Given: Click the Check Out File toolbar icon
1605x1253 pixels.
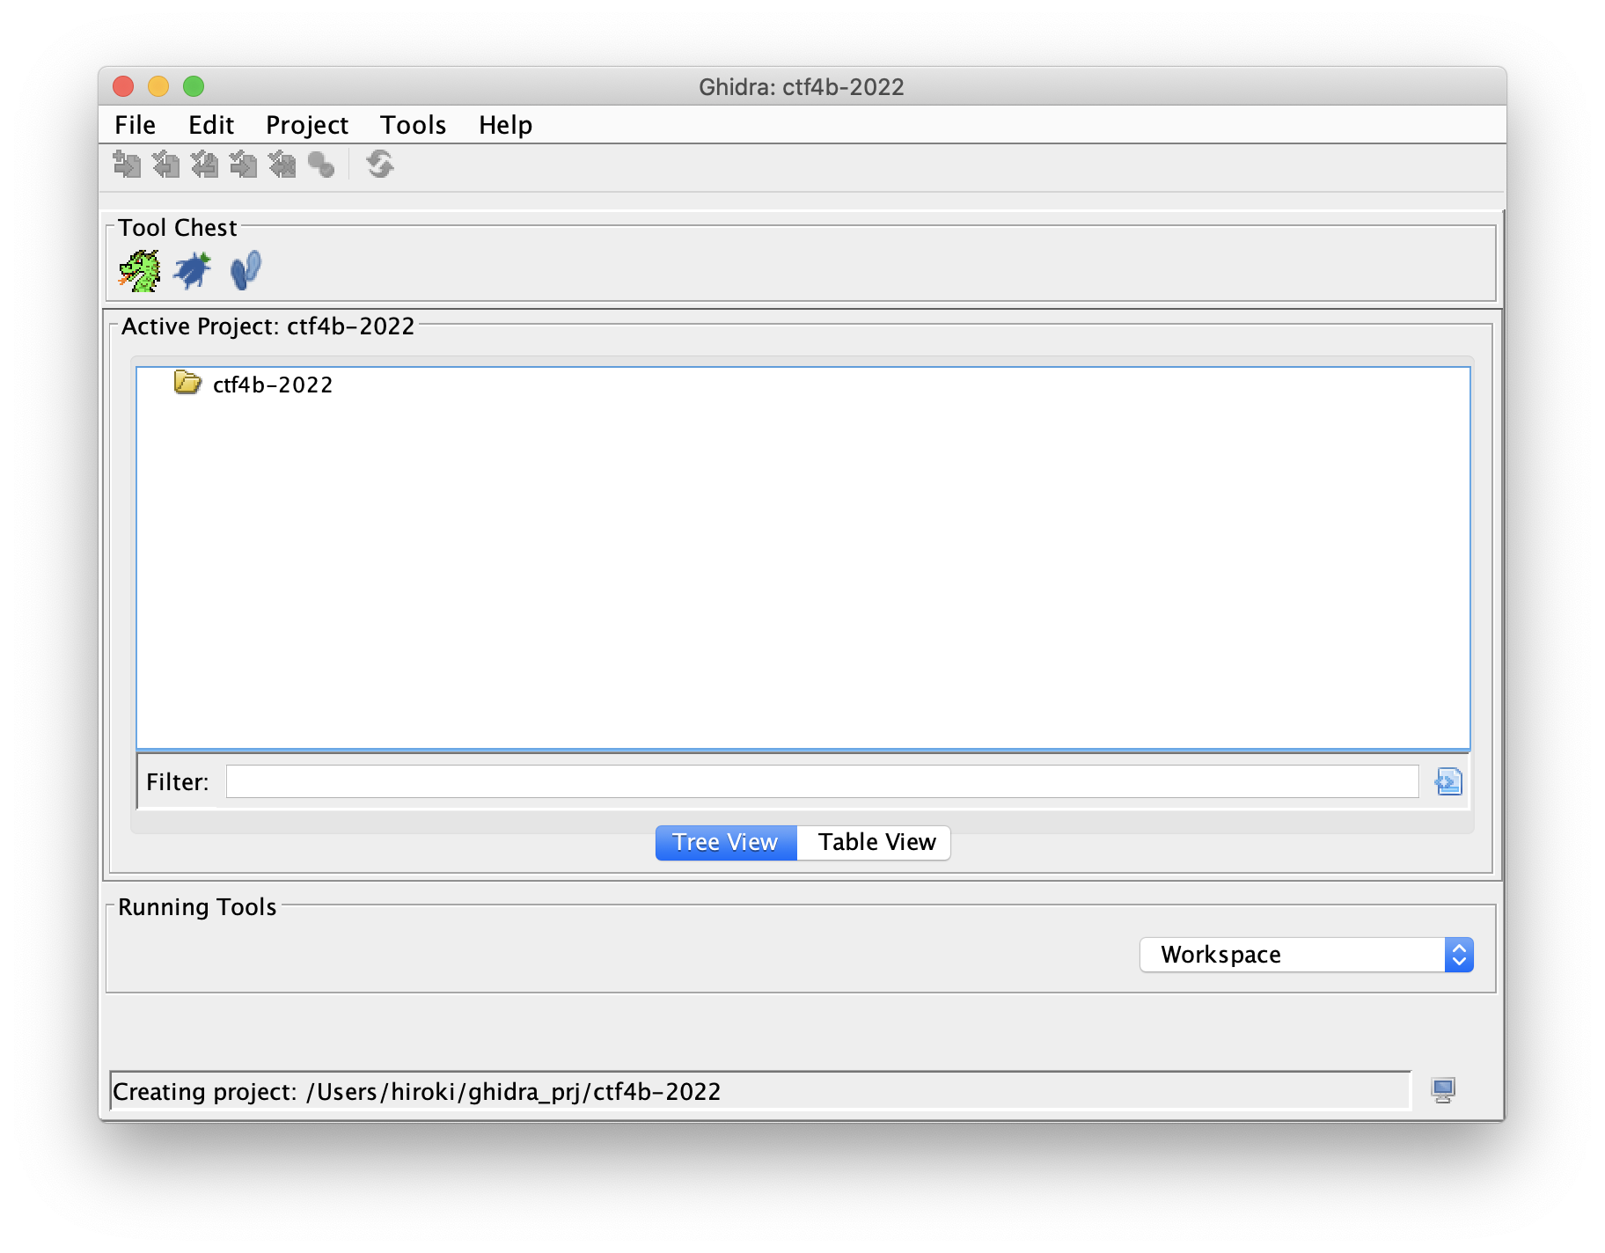Looking at the screenshot, I should click(165, 165).
